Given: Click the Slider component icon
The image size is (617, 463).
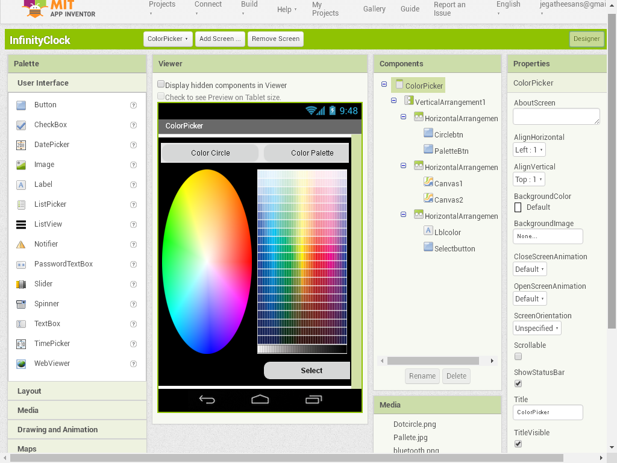Looking at the screenshot, I should click(x=21, y=284).
